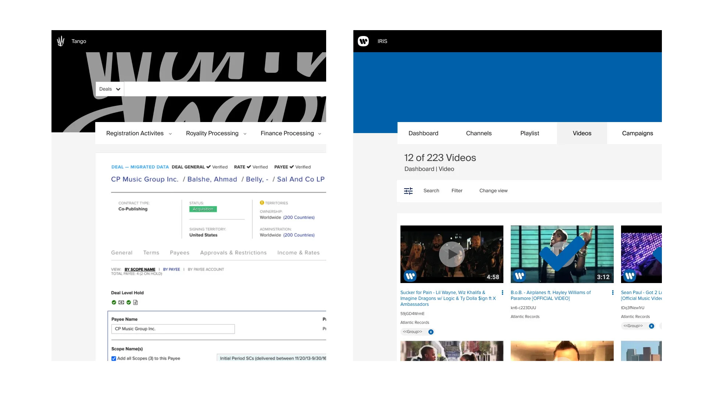Screen dimensions: 706x397
Task: Remove the Group tag under Sucker for Pain
Action: 431,332
